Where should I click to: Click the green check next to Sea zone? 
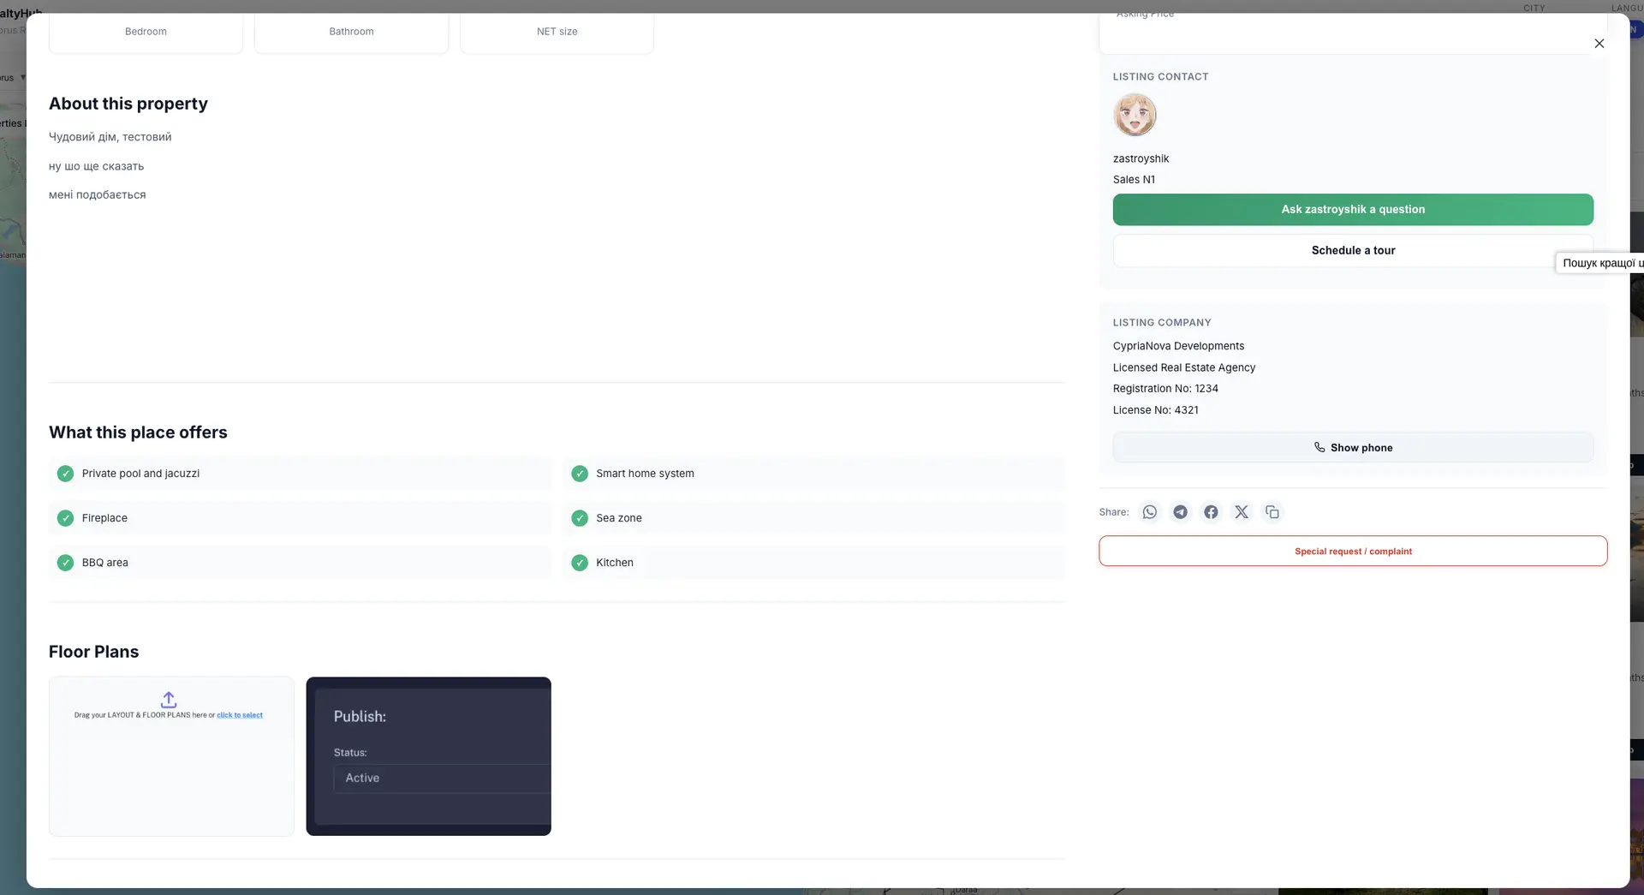(580, 518)
